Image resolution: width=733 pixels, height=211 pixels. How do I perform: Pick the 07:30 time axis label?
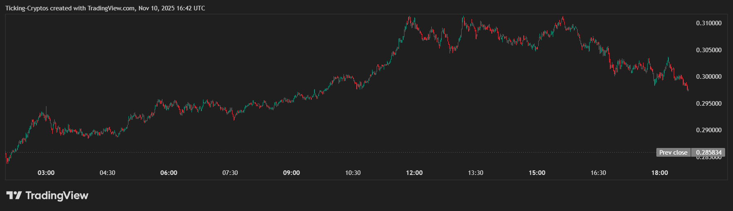click(x=230, y=173)
